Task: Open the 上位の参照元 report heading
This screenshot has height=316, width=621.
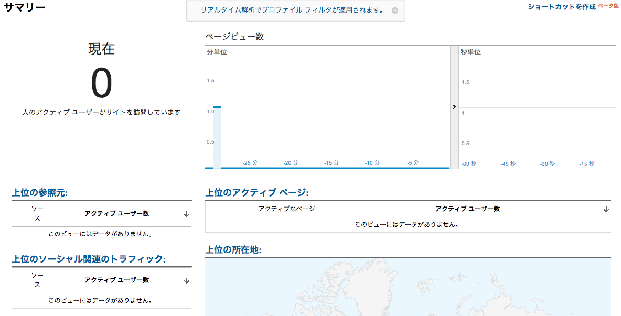Action: click(40, 193)
